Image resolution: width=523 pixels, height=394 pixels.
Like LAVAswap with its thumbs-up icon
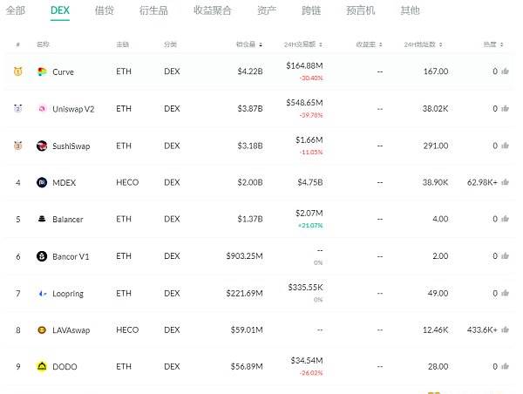(505, 329)
